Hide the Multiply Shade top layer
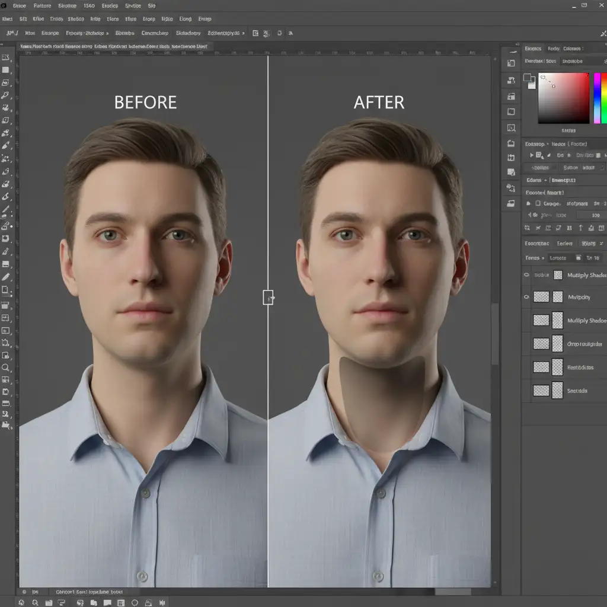The height and width of the screenshot is (607, 607). pyautogui.click(x=526, y=275)
